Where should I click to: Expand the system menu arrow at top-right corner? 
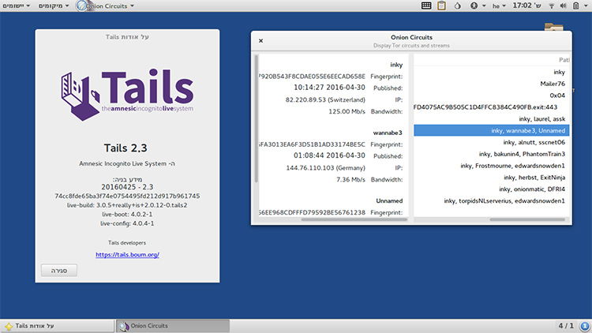pos(586,6)
